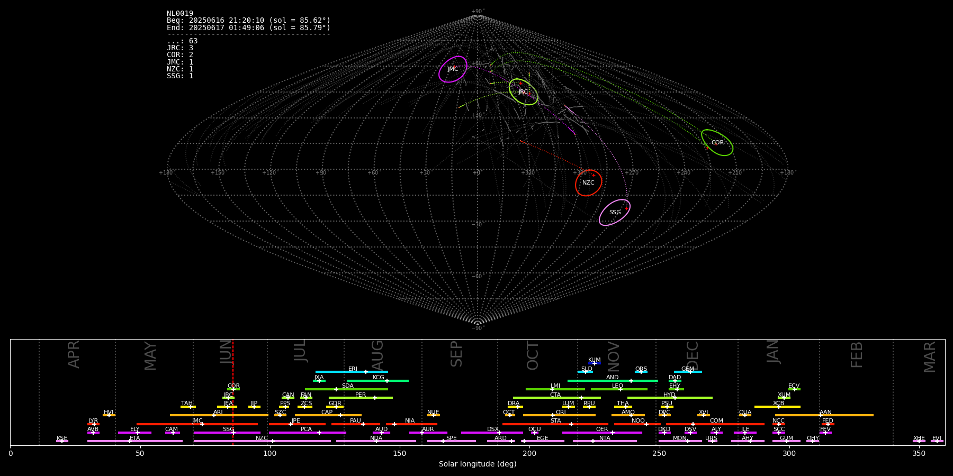Click the FEB month label
Screen dimensions: 953x476
(x=857, y=355)
